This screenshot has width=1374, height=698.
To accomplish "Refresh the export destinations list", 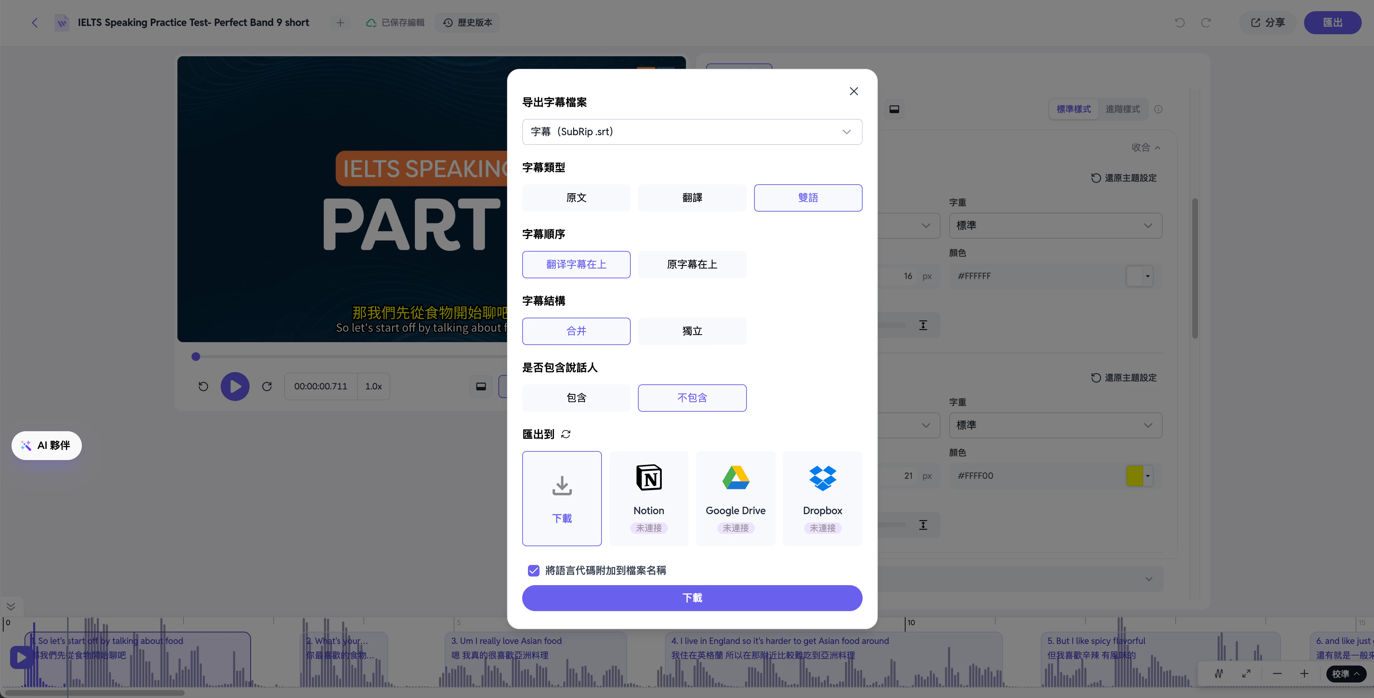I will pos(566,434).
